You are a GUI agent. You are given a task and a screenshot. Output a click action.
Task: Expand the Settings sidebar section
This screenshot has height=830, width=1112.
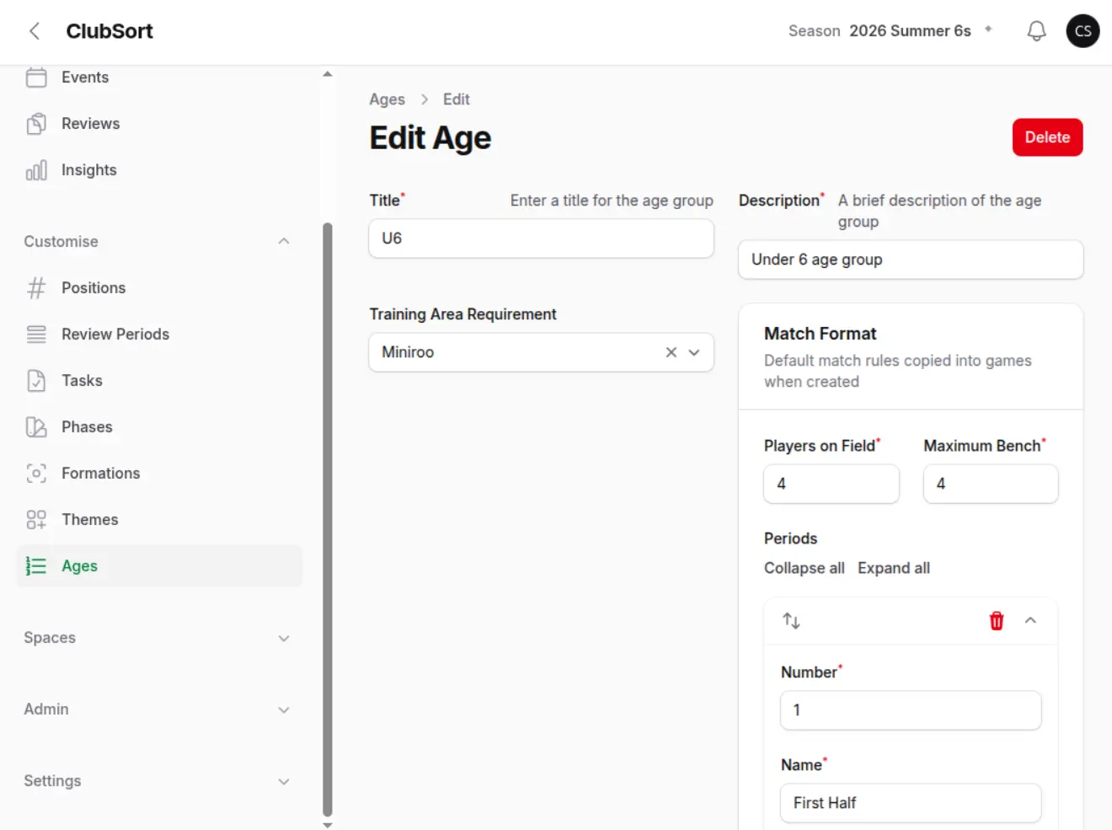click(284, 781)
